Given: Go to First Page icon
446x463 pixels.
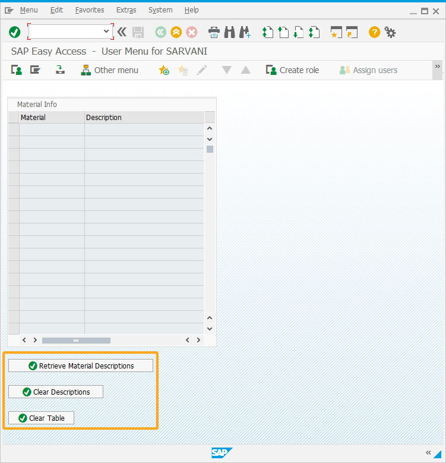Looking at the screenshot, I should pos(268,32).
